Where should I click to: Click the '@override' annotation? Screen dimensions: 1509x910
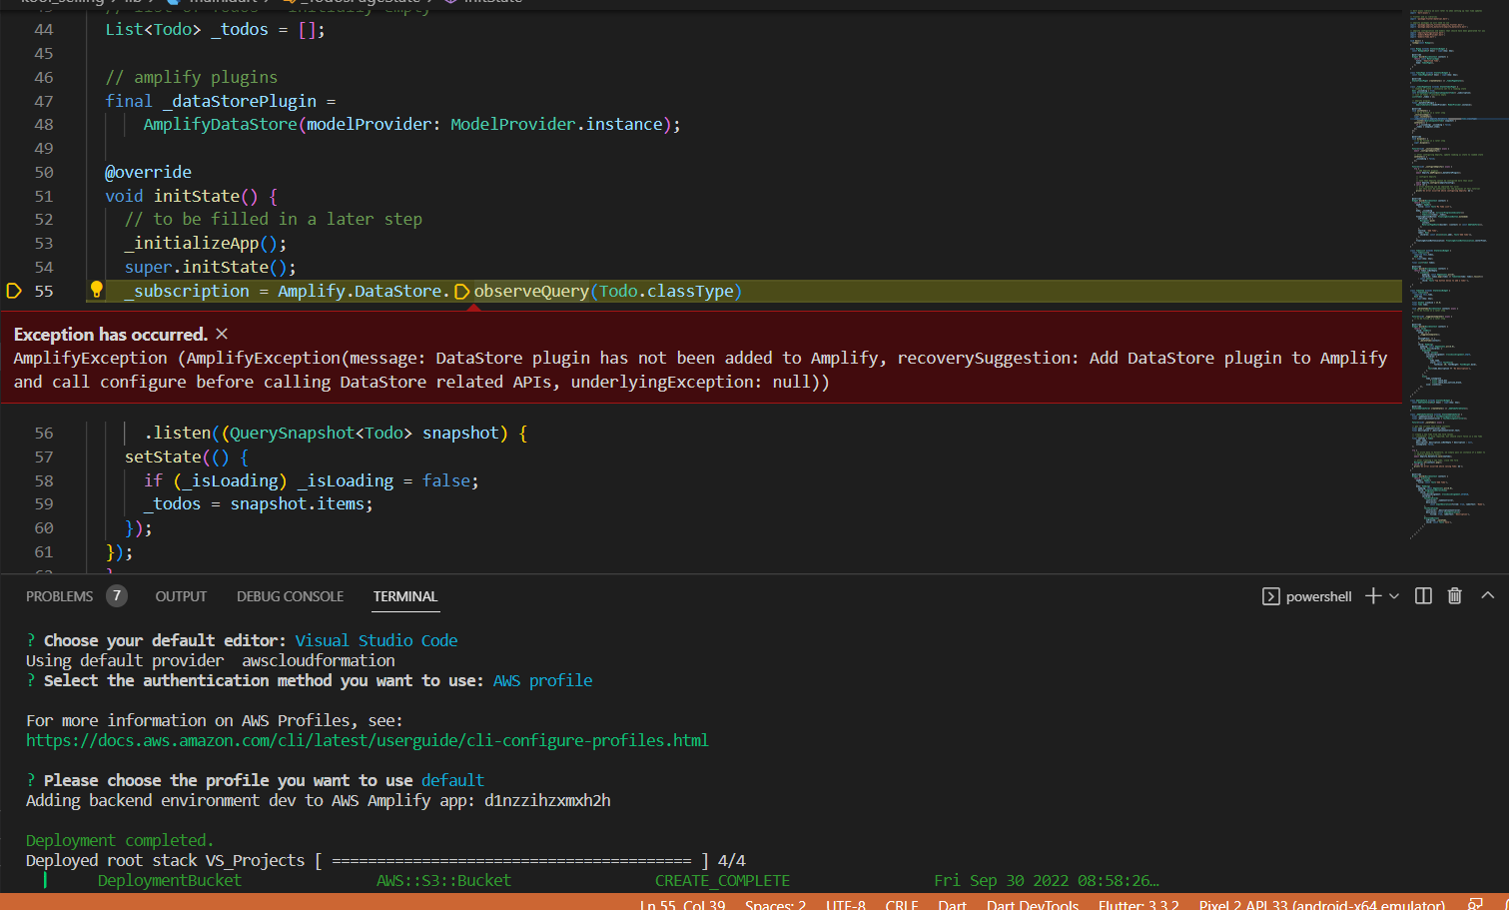coord(148,172)
